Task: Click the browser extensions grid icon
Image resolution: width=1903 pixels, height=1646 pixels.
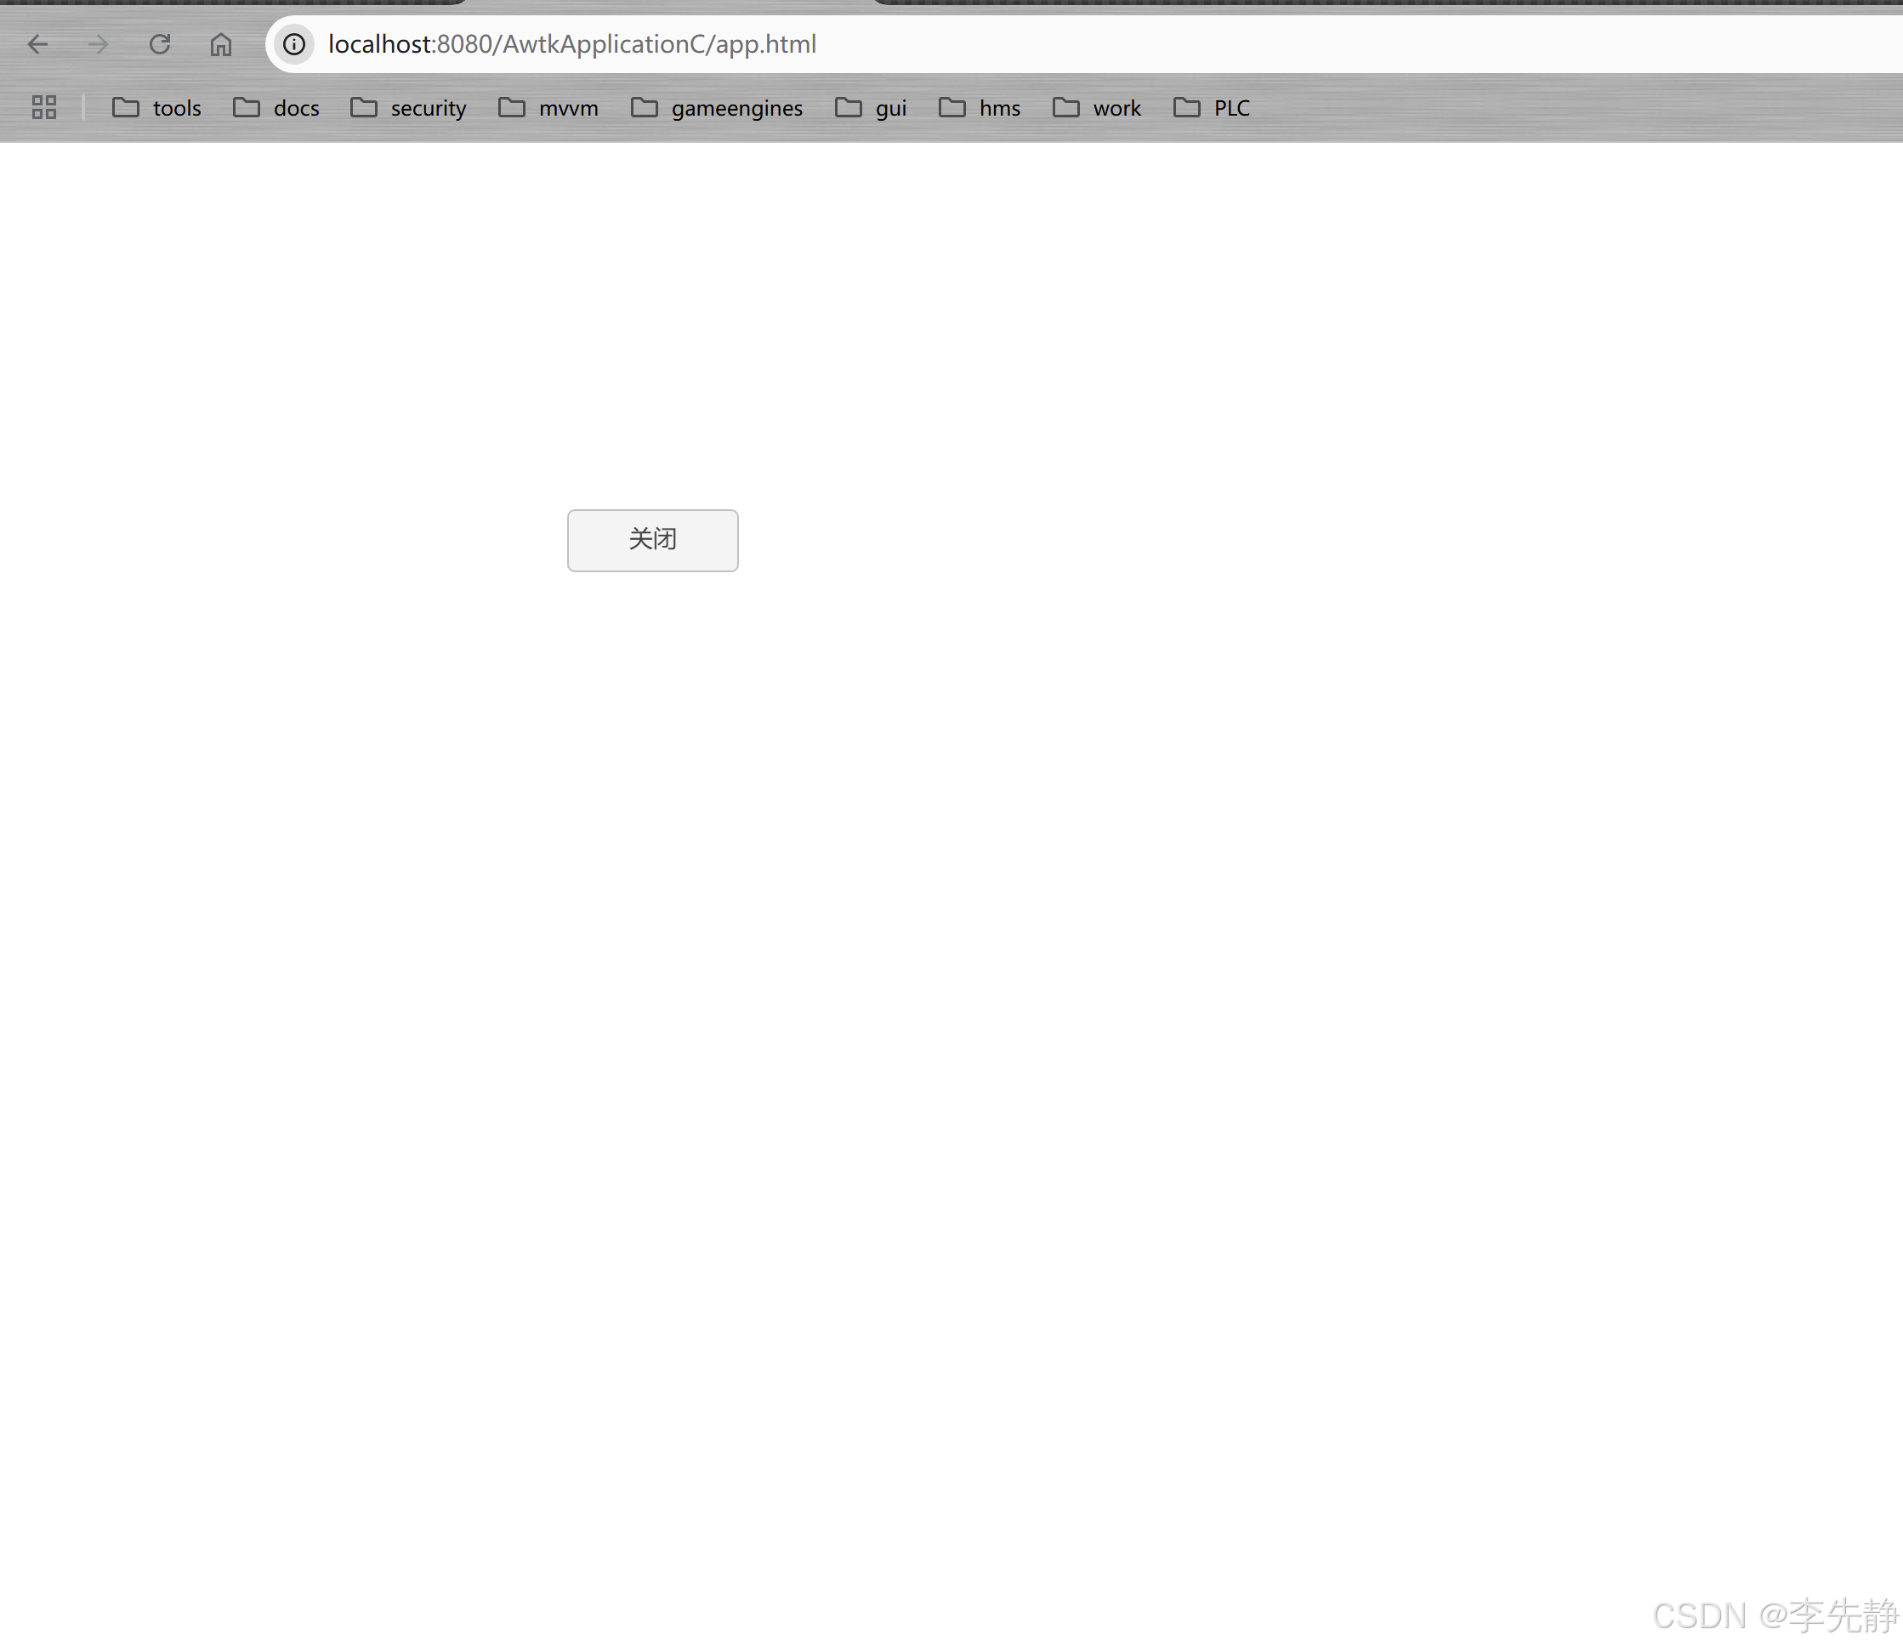Action: click(43, 109)
